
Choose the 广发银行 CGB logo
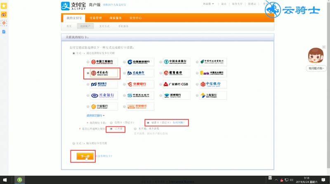pos(177,84)
